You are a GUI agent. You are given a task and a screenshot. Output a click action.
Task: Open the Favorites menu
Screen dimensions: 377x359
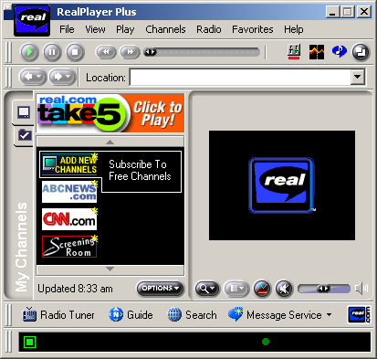253,29
